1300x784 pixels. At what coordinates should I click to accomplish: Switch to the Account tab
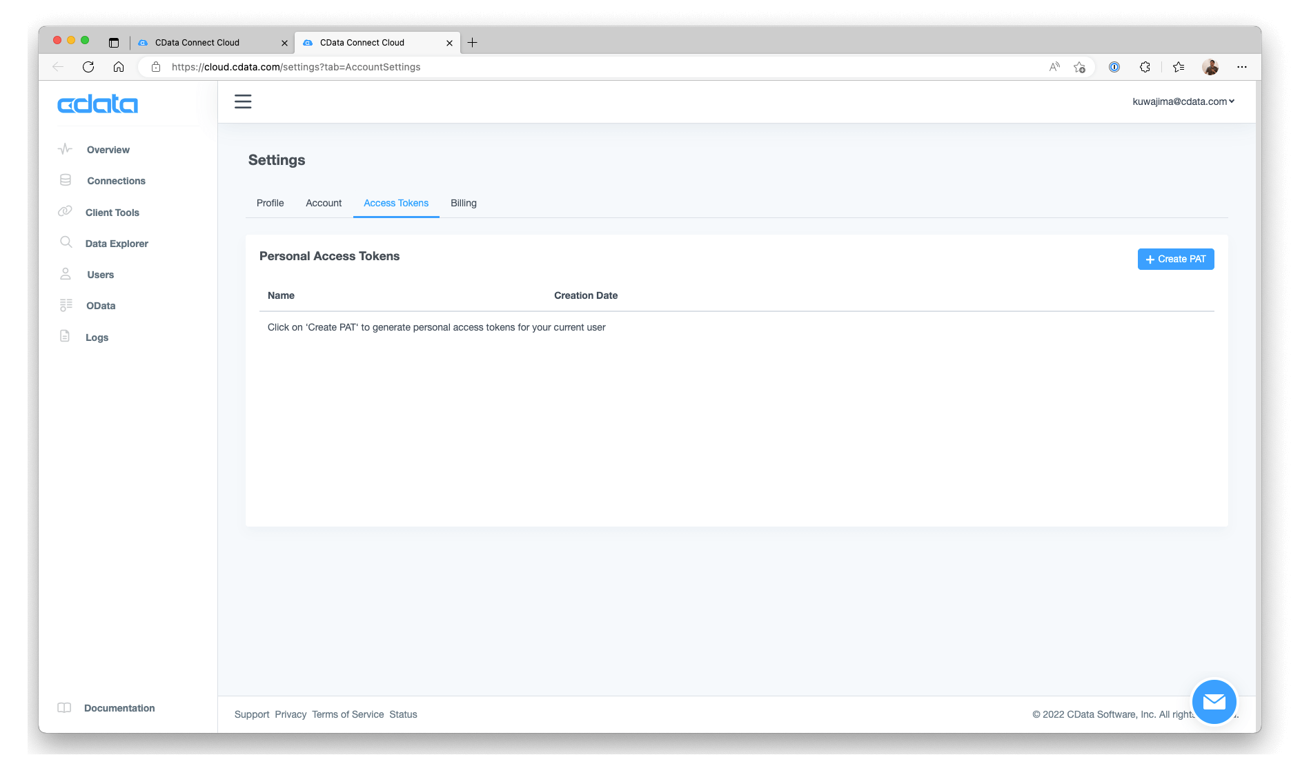(x=324, y=203)
